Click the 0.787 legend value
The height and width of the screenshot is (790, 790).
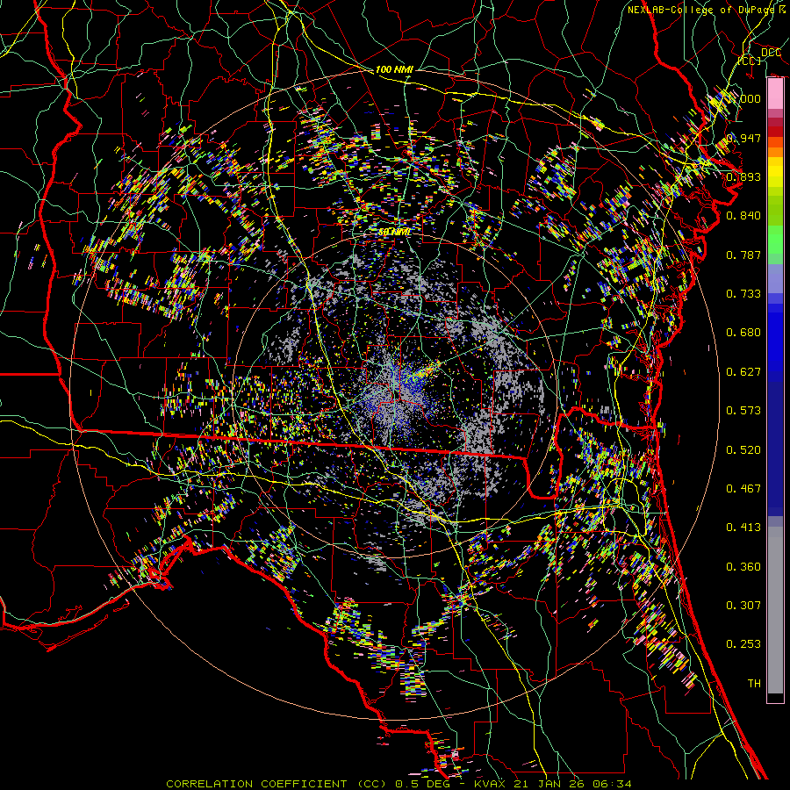click(743, 255)
